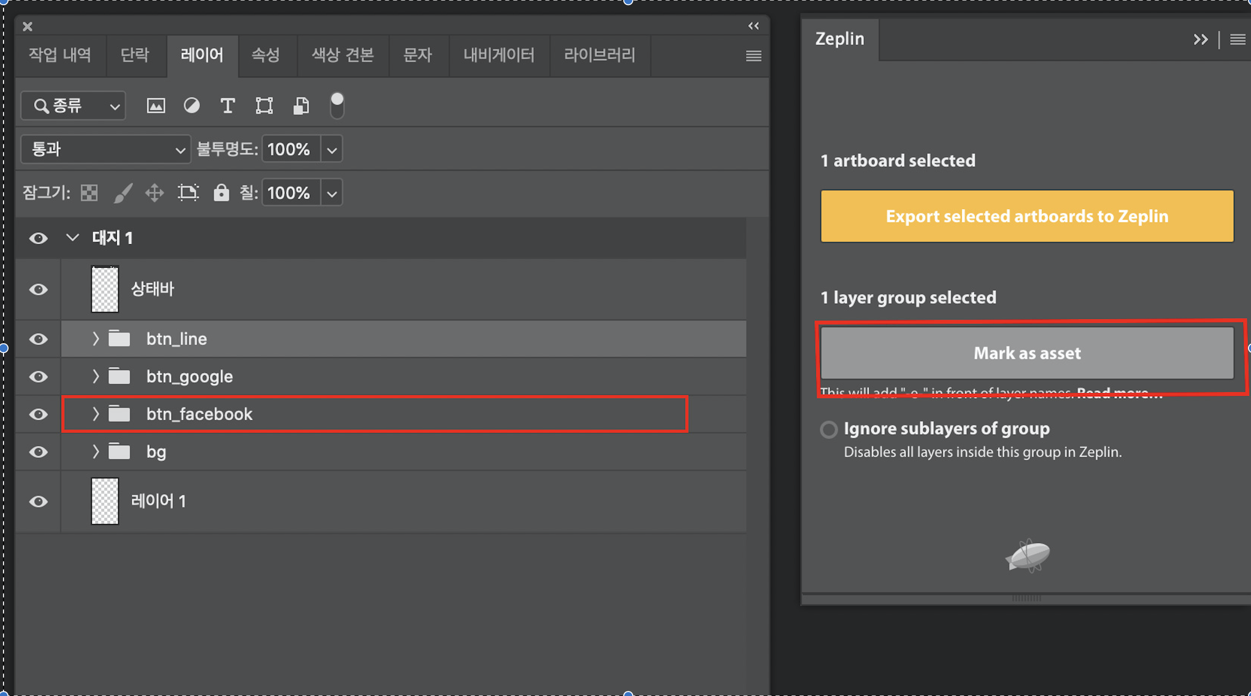Switch to the 속성 tab
Screen dimensions: 1251x696
266,55
